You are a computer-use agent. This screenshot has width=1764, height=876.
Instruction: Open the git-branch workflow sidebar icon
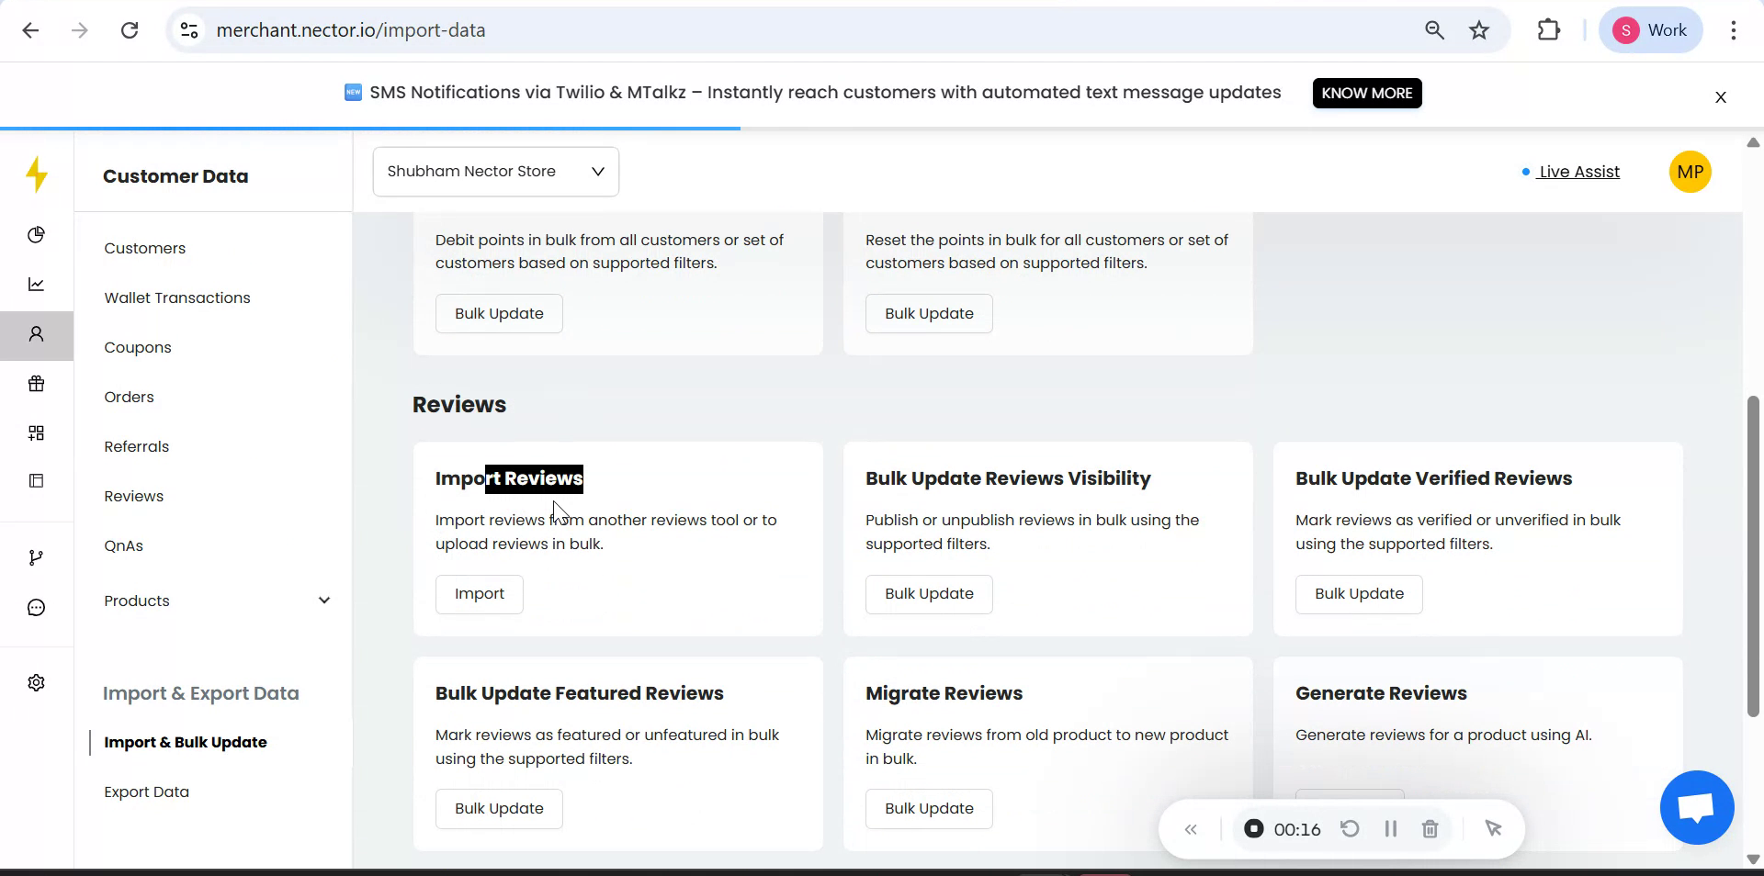coord(37,558)
